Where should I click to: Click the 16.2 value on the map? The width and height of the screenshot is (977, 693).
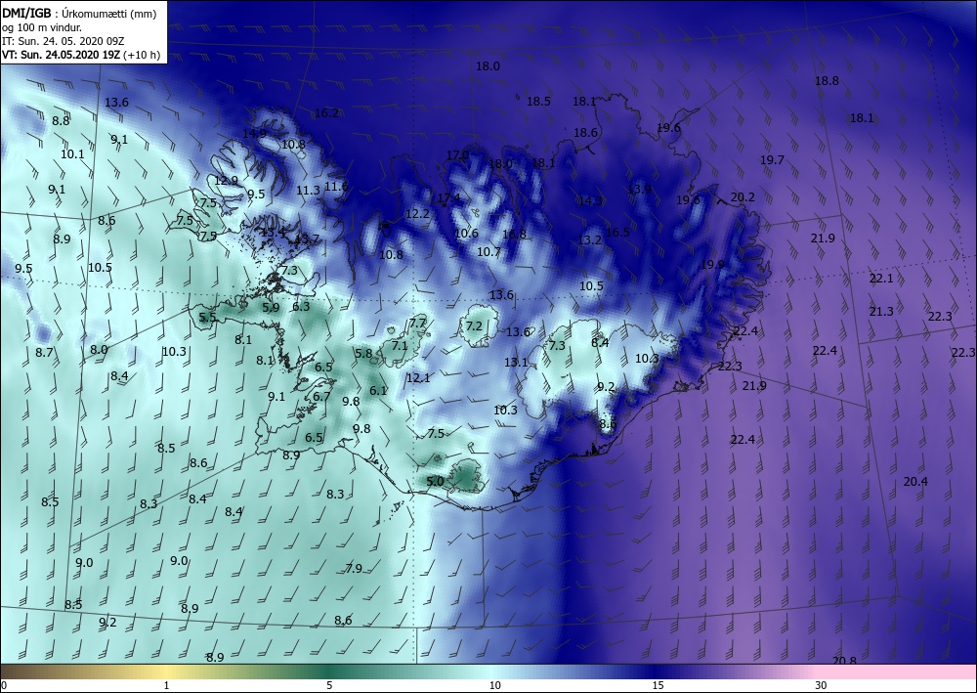326,112
